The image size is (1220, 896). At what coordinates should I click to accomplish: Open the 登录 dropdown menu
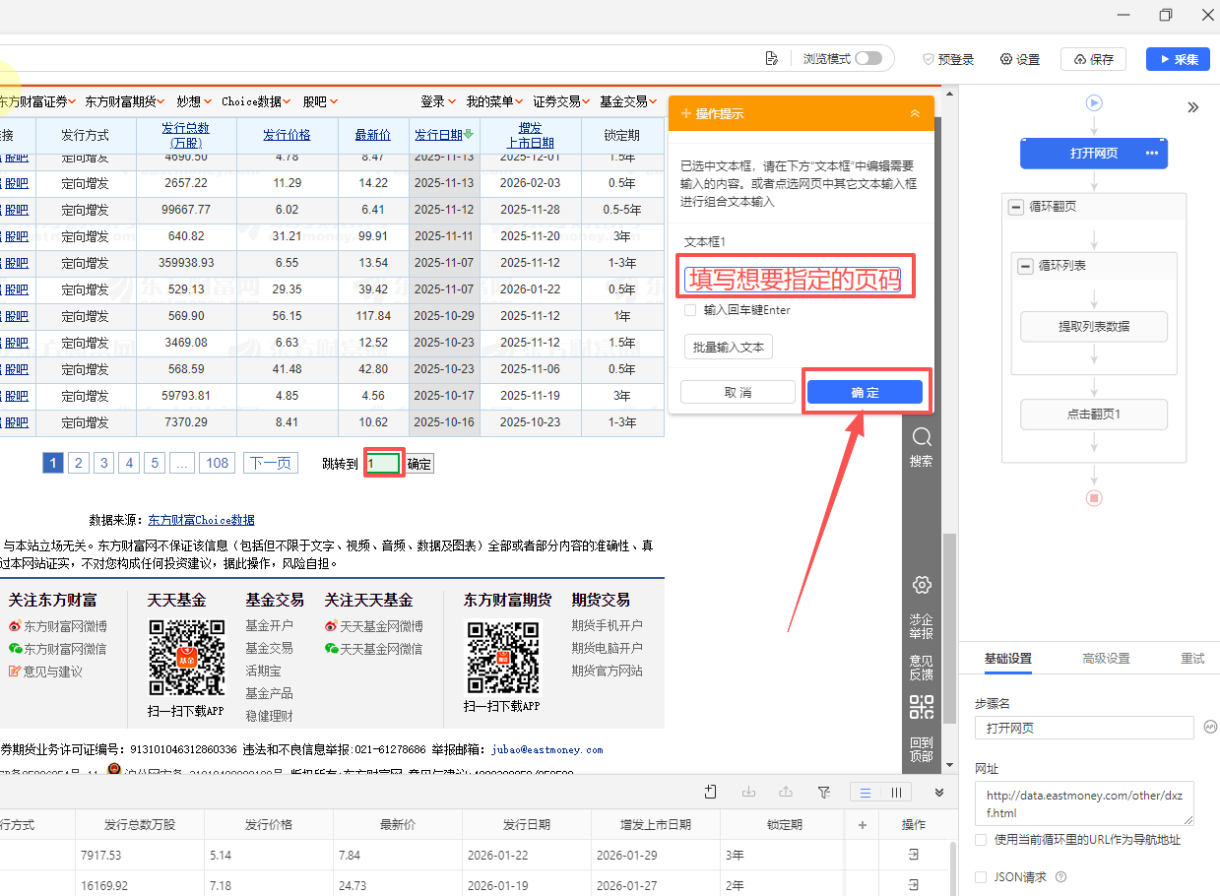438,101
